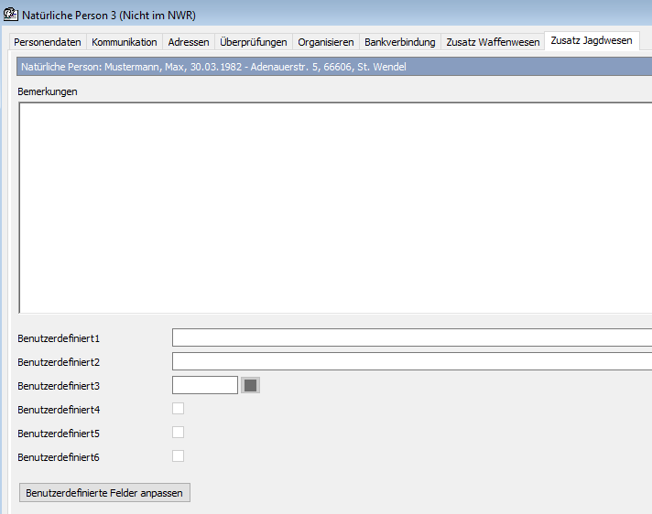
Task: Open the Organisieren tab
Action: pyautogui.click(x=326, y=42)
